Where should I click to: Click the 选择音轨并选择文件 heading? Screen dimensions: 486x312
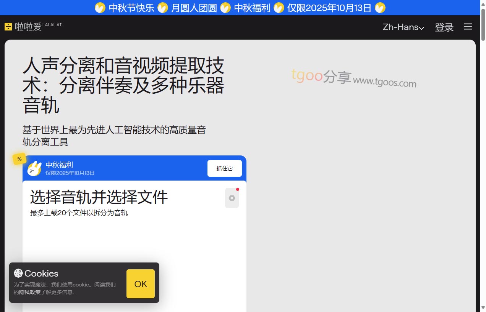99,197
